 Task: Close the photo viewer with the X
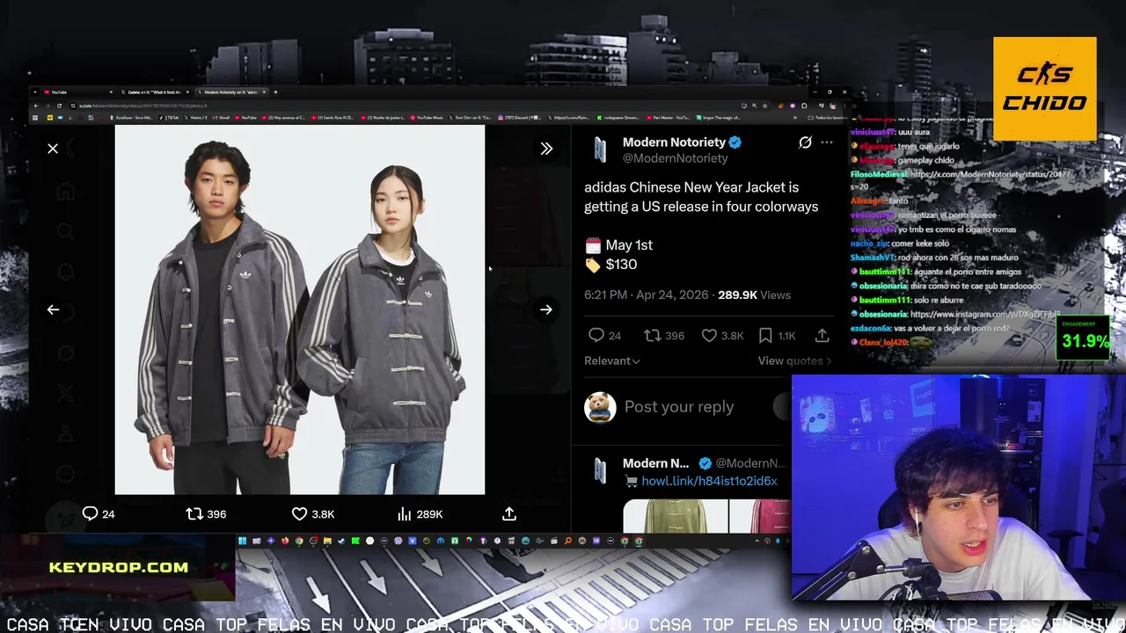pos(53,149)
